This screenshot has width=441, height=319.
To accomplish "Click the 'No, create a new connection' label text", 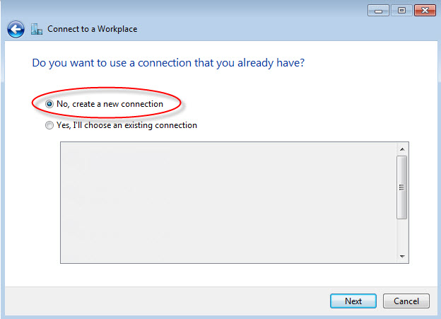I will pyautogui.click(x=110, y=104).
